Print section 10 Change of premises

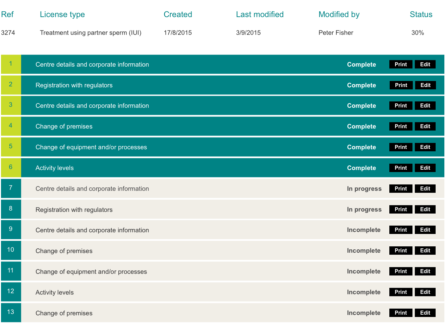[x=400, y=250]
